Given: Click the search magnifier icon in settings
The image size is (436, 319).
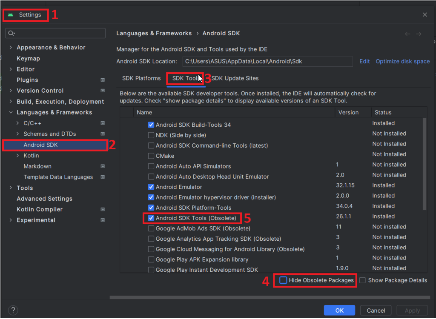Looking at the screenshot, I should pyautogui.click(x=11, y=33).
